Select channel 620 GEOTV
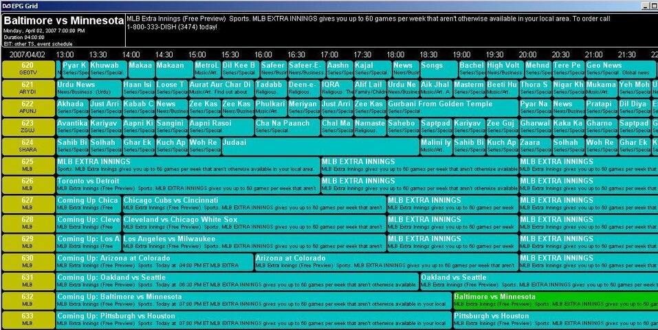 [28, 69]
